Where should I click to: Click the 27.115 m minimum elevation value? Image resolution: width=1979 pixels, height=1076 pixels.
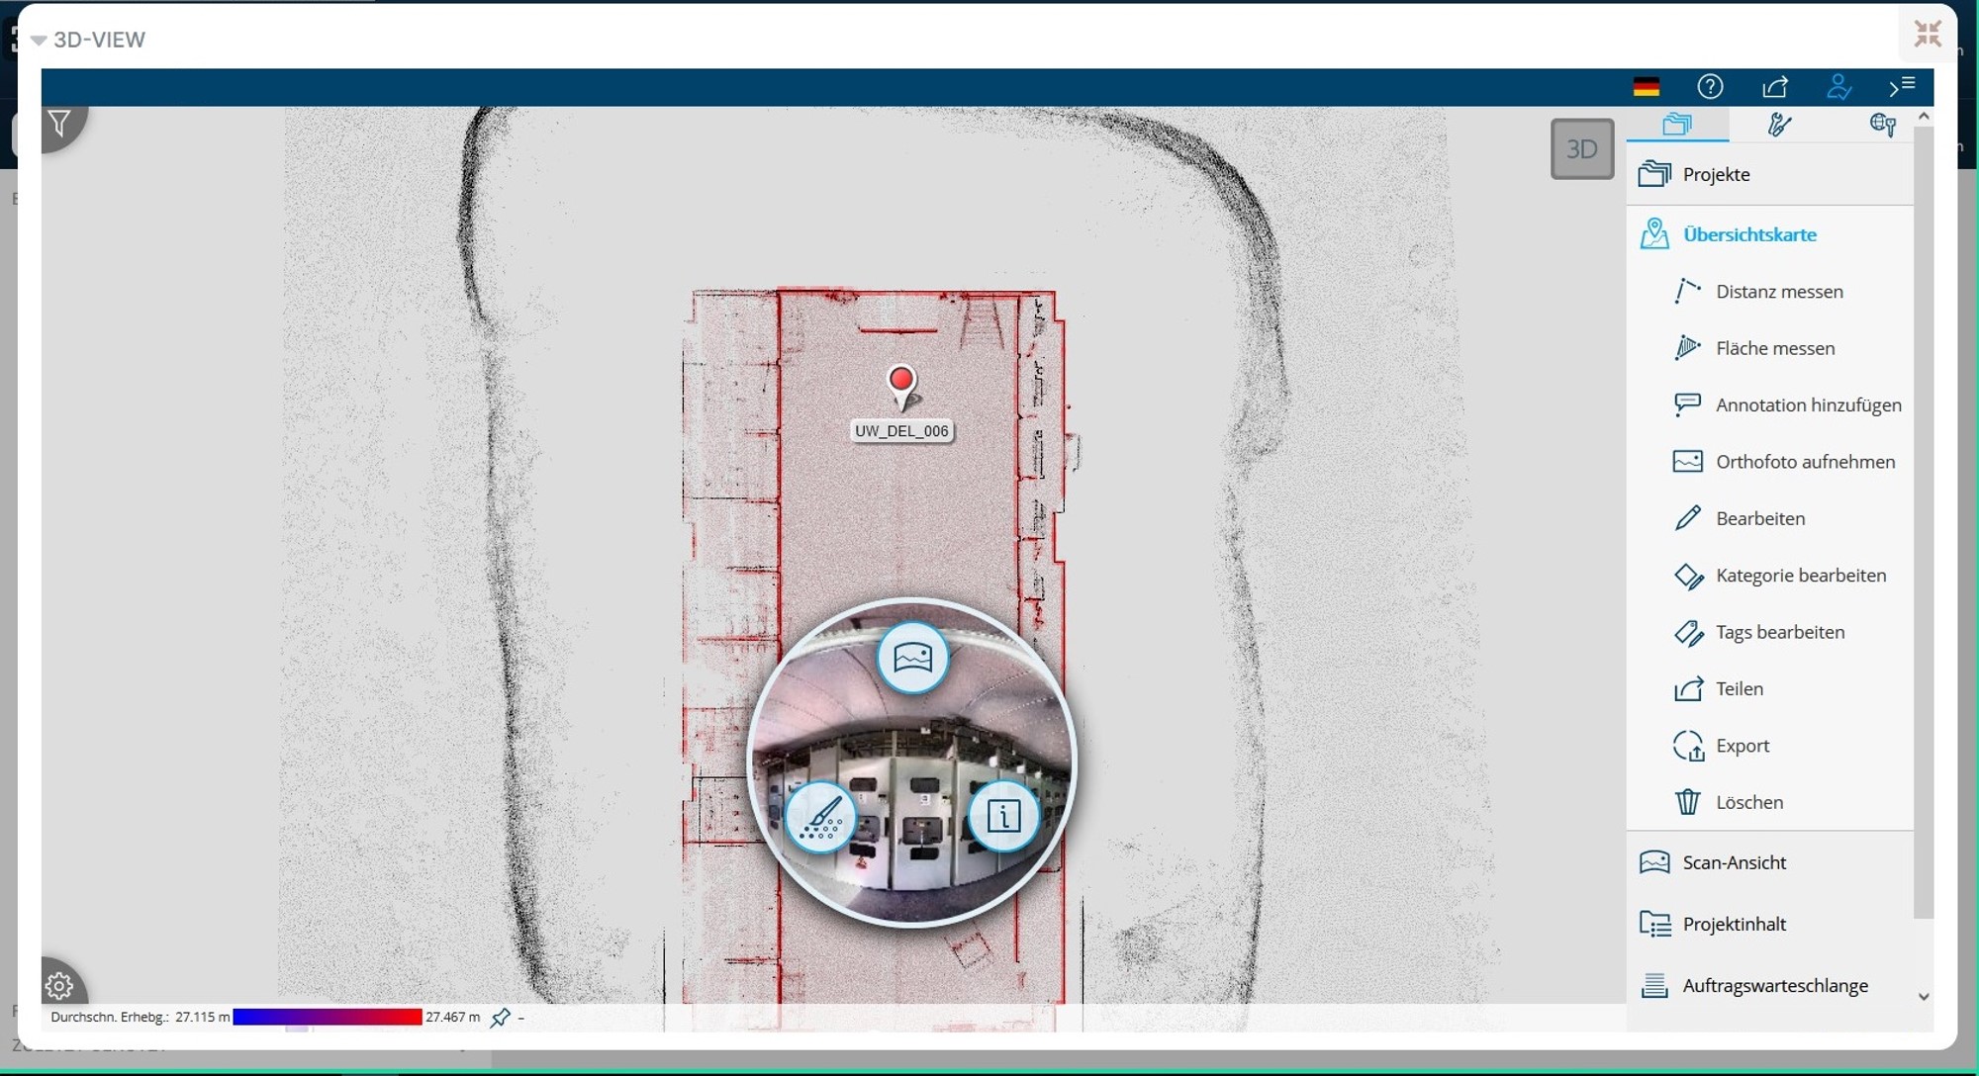pos(203,1017)
